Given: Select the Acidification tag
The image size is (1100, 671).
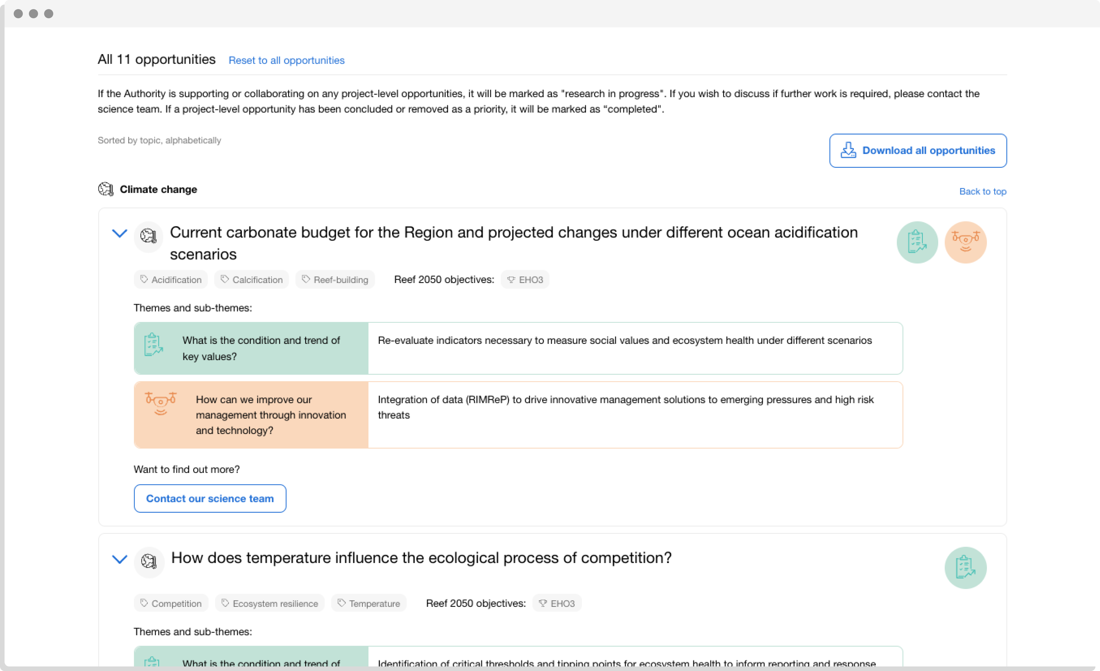Looking at the screenshot, I should (171, 279).
